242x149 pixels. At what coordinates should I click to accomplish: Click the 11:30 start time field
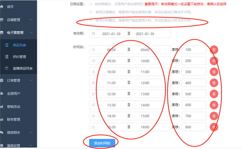111,83
